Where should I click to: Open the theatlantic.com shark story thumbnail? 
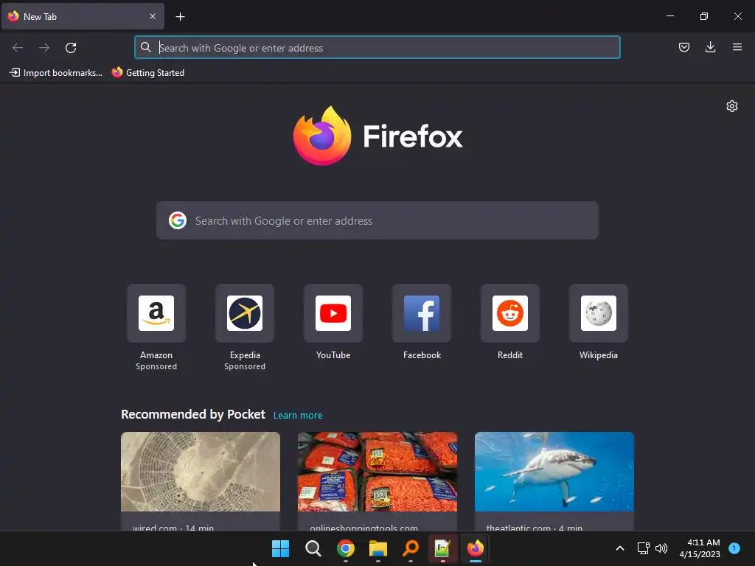point(554,472)
